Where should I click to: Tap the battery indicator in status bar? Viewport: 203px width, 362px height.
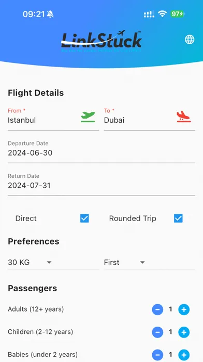click(x=178, y=14)
